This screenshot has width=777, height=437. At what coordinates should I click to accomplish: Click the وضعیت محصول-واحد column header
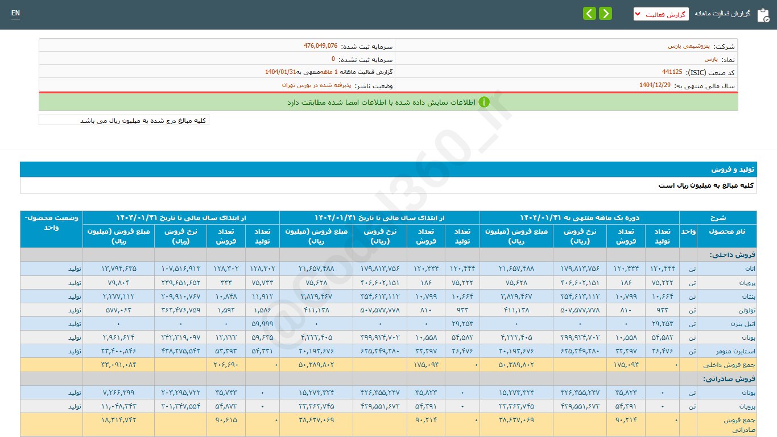pos(51,222)
